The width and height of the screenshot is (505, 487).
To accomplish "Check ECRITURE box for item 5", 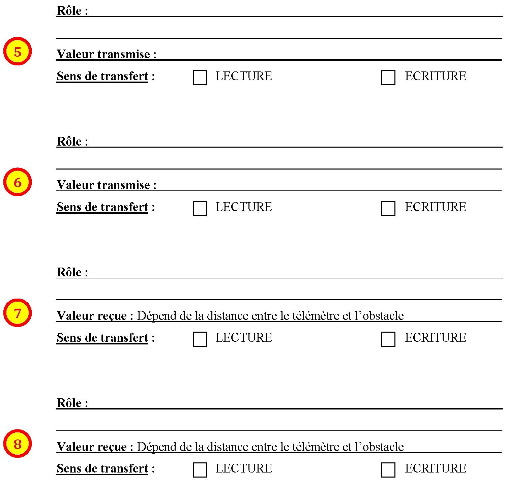I will click(388, 78).
